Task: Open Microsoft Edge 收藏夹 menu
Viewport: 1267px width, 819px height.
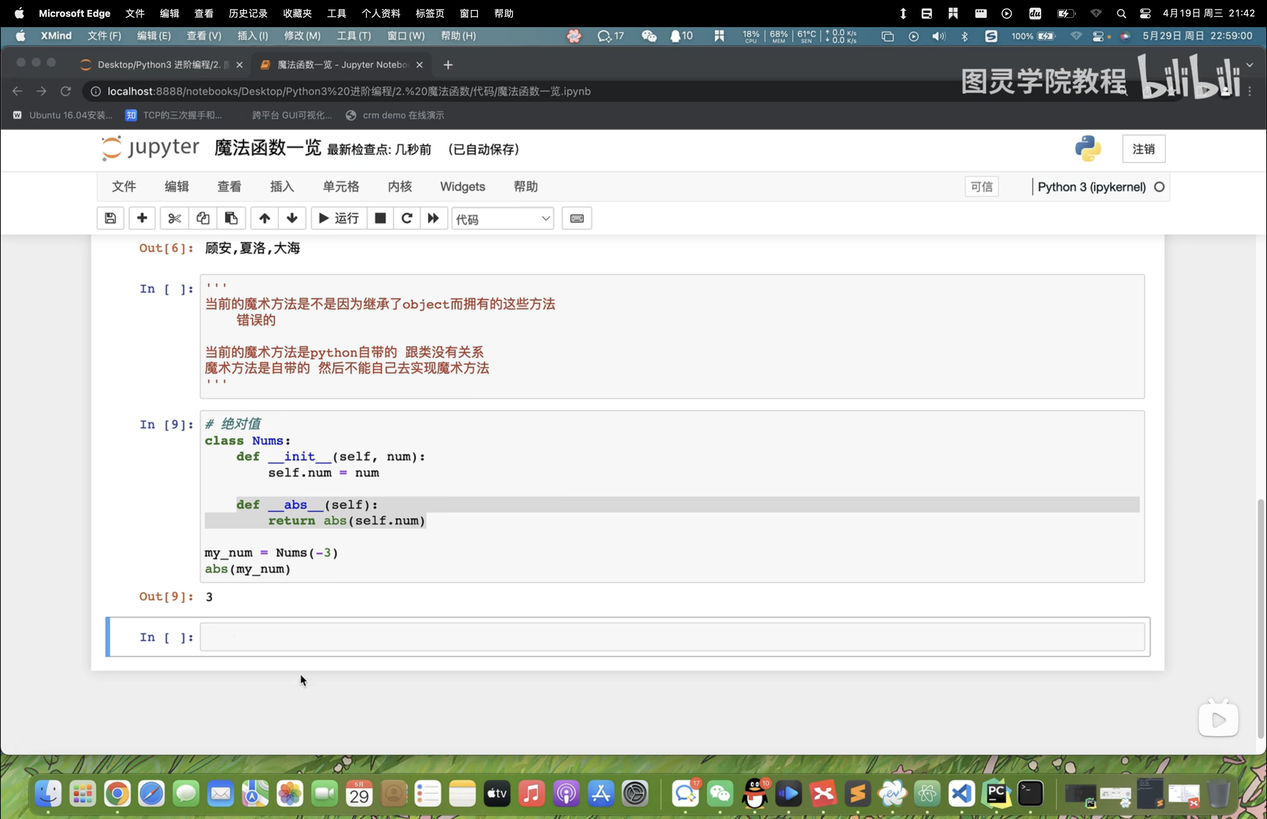Action: [297, 13]
